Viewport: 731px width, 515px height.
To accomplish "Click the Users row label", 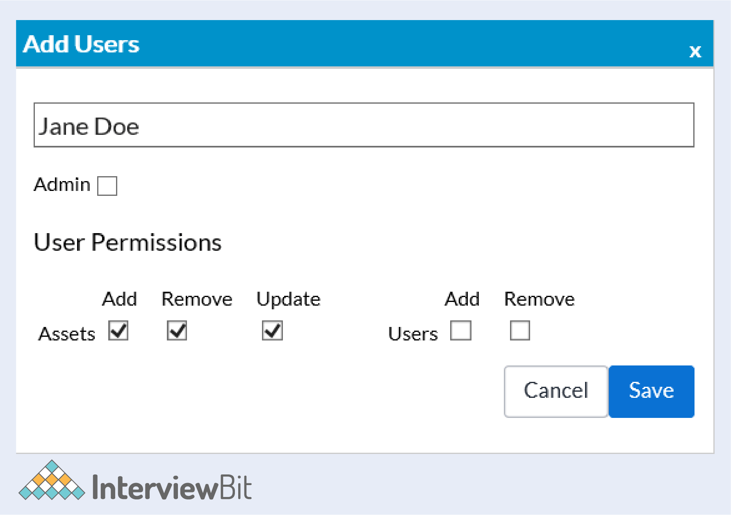I will pyautogui.click(x=413, y=334).
